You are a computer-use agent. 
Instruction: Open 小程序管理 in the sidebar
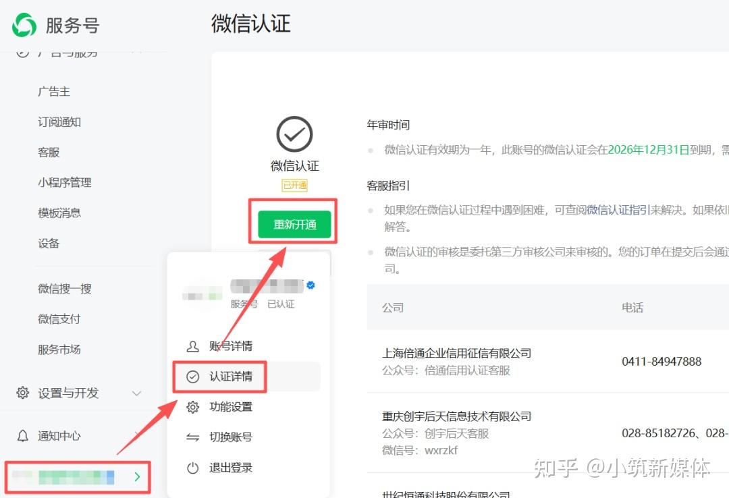[x=65, y=182]
